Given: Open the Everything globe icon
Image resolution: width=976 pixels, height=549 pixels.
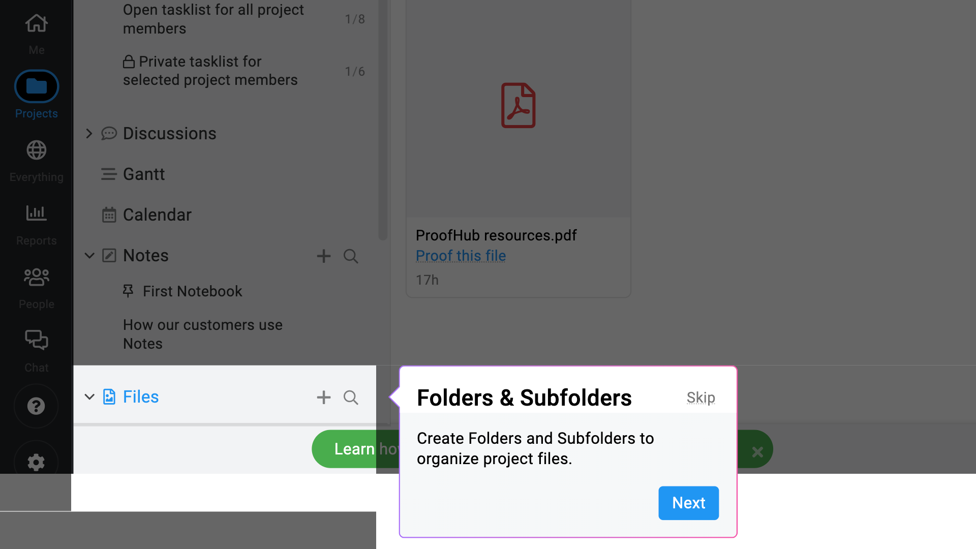Looking at the screenshot, I should coord(36,150).
